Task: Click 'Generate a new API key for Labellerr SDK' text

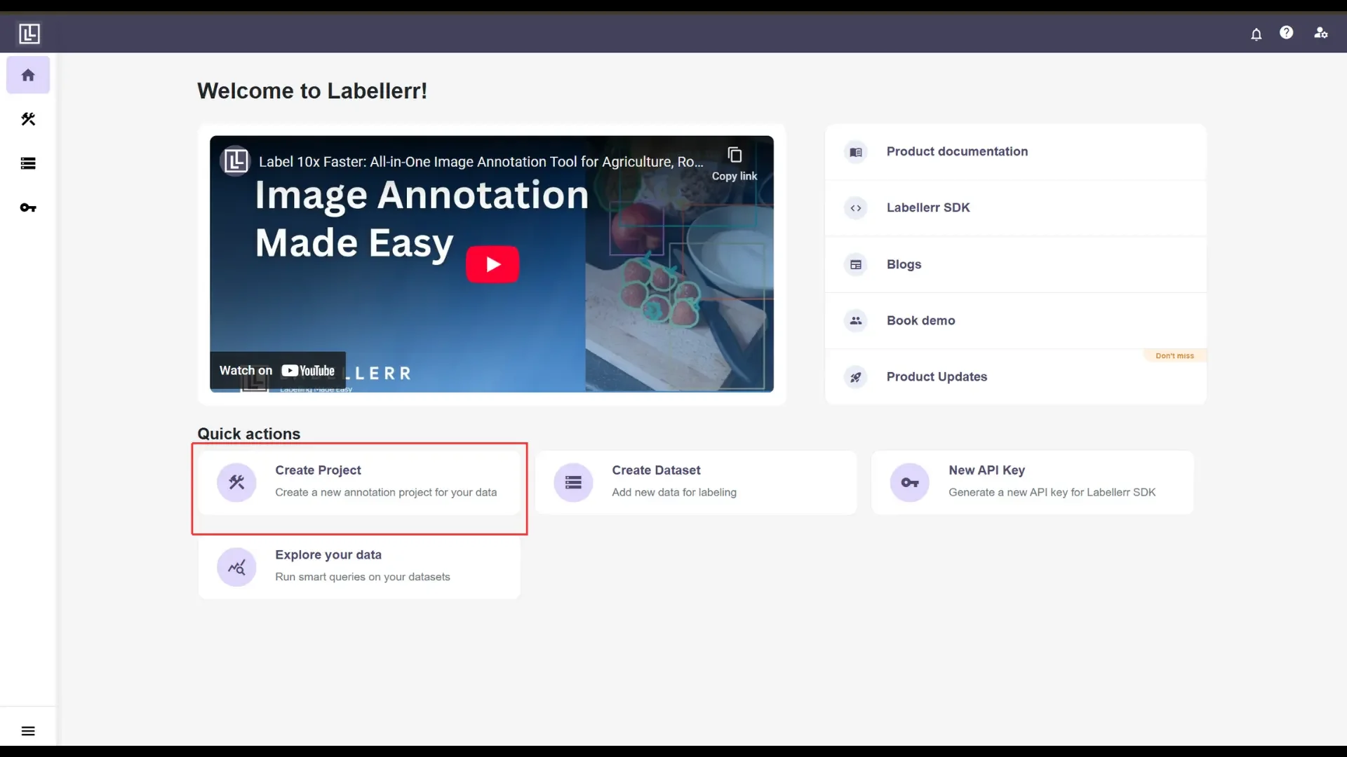Action: coord(1052,492)
